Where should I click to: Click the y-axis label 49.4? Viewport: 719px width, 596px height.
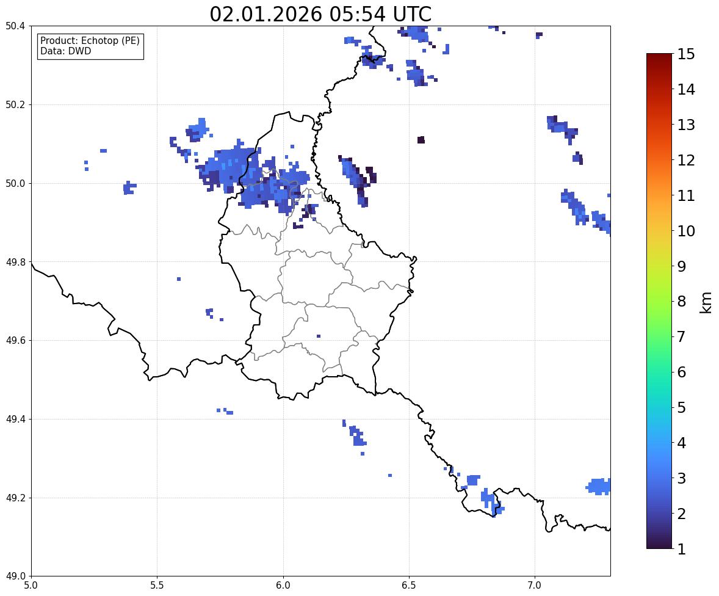click(15, 419)
